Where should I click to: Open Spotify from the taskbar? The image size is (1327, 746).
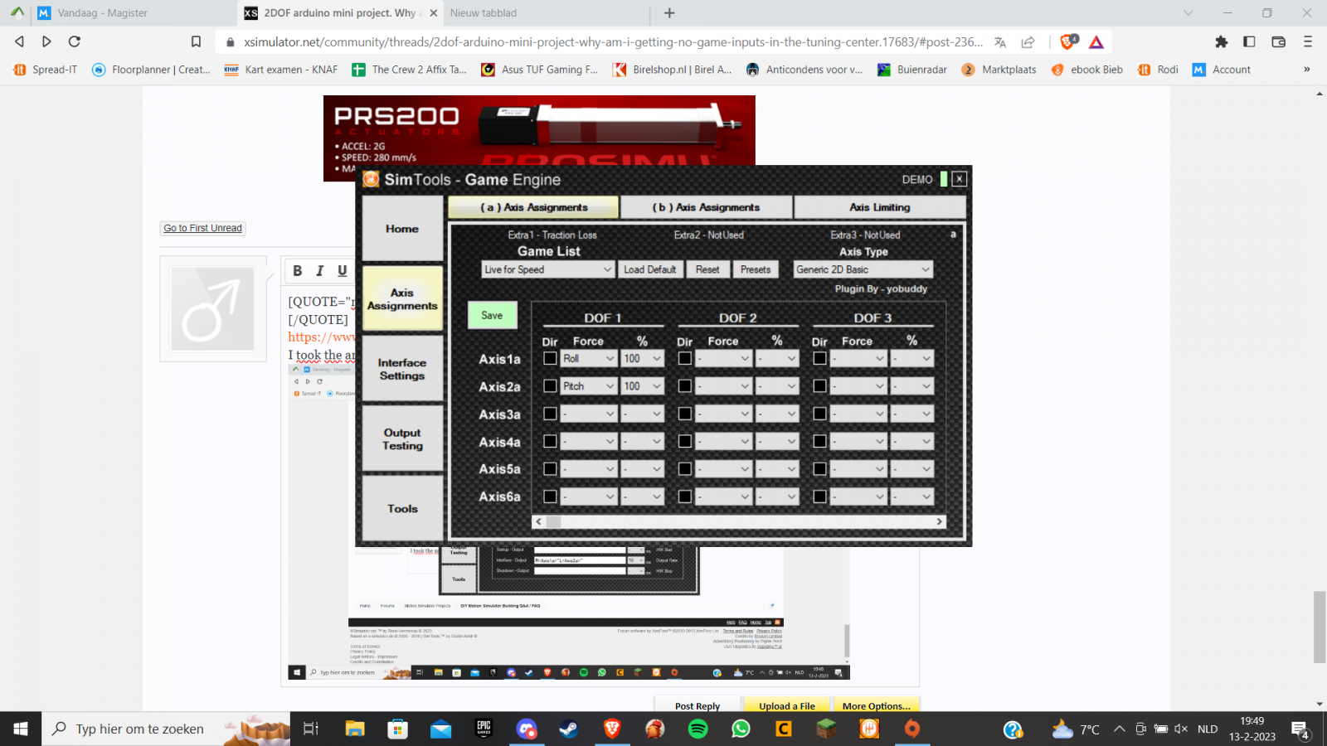698,729
